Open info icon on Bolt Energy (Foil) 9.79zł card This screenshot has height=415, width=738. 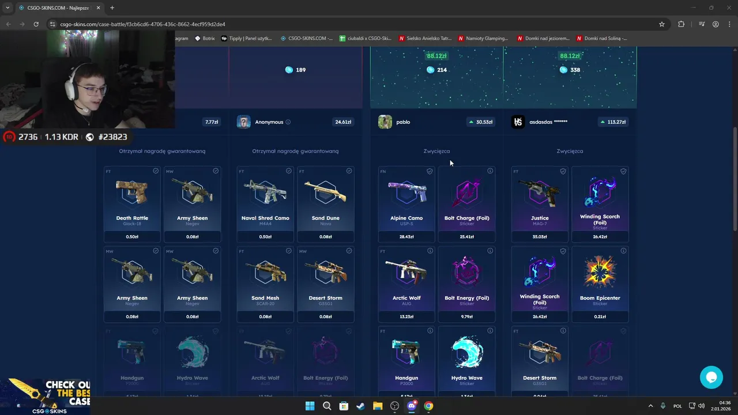tap(490, 251)
